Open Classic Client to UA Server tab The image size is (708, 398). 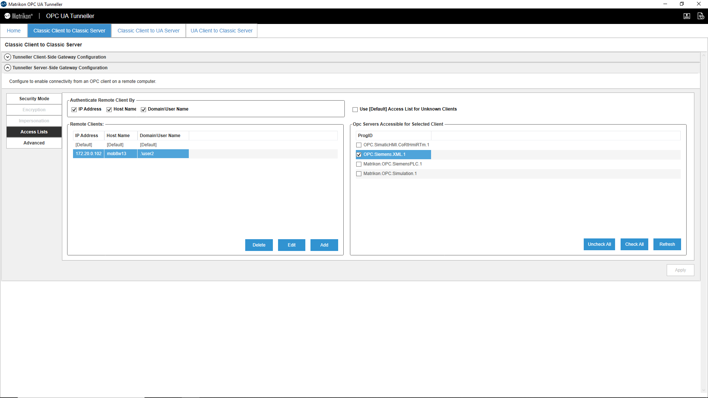click(149, 31)
